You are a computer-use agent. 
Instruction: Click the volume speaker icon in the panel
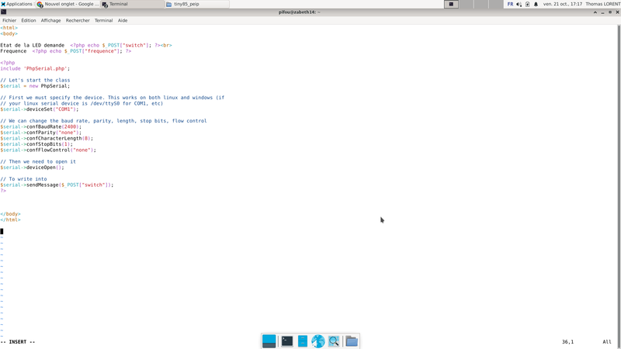coord(519,4)
